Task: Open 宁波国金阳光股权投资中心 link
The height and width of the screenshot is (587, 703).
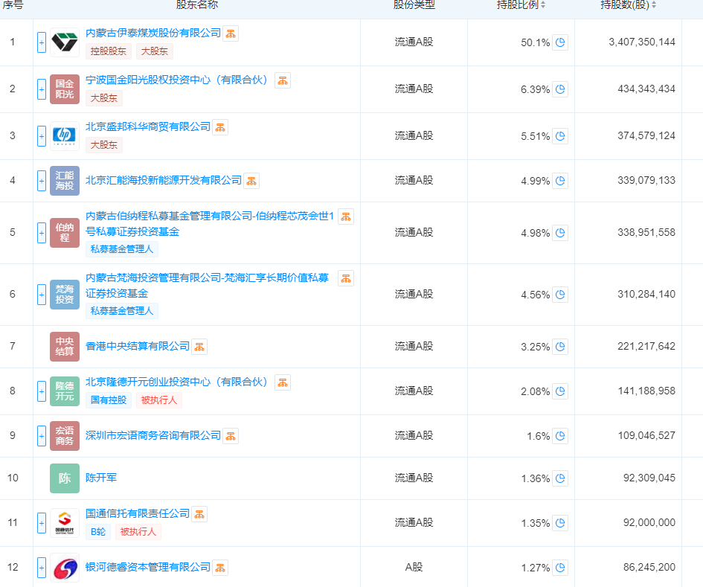Action: pyautogui.click(x=176, y=80)
